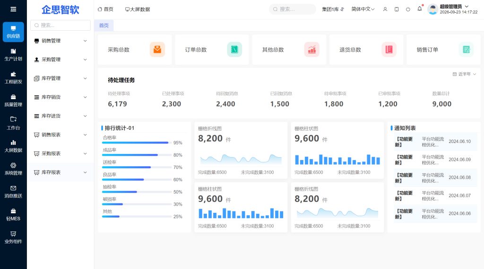Toggle the hamburger menu icon
484x269 pixels.
point(13,9)
